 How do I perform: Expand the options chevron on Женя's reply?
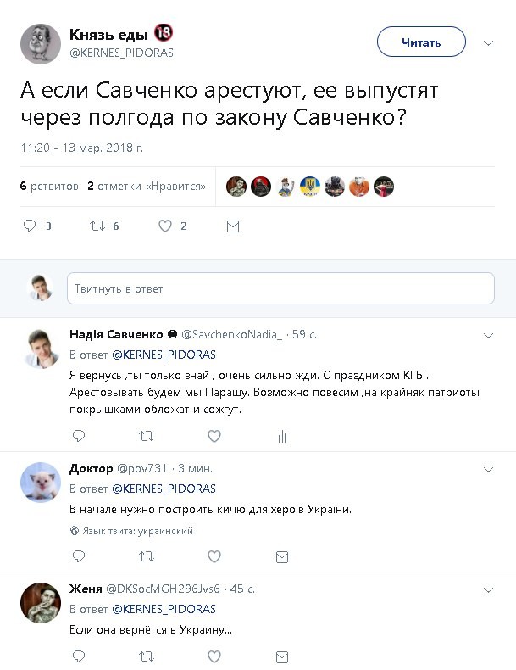[x=488, y=589]
